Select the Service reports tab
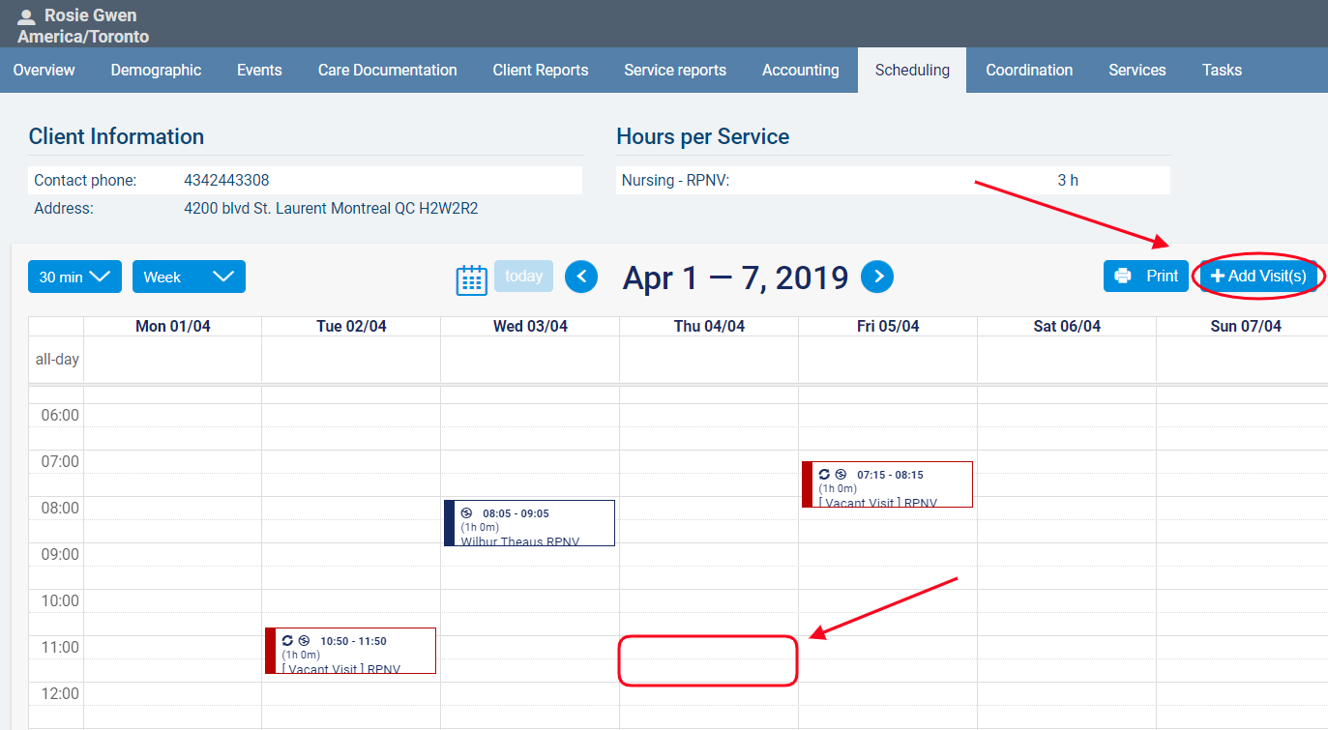This screenshot has width=1328, height=730. click(675, 71)
